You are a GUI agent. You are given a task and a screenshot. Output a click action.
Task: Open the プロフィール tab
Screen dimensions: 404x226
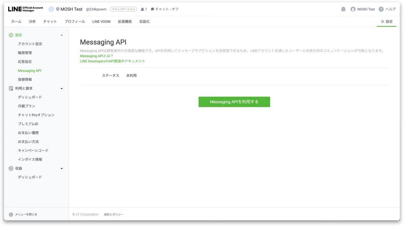(x=75, y=21)
